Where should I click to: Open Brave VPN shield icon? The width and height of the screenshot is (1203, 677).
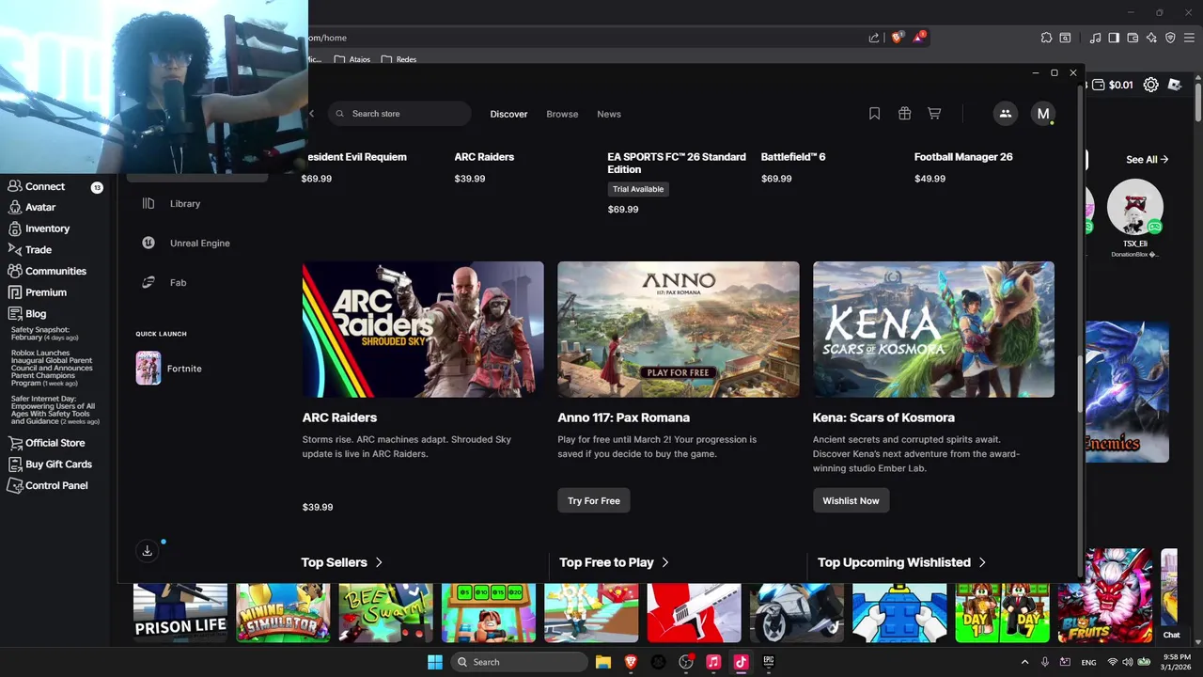pyautogui.click(x=1170, y=38)
